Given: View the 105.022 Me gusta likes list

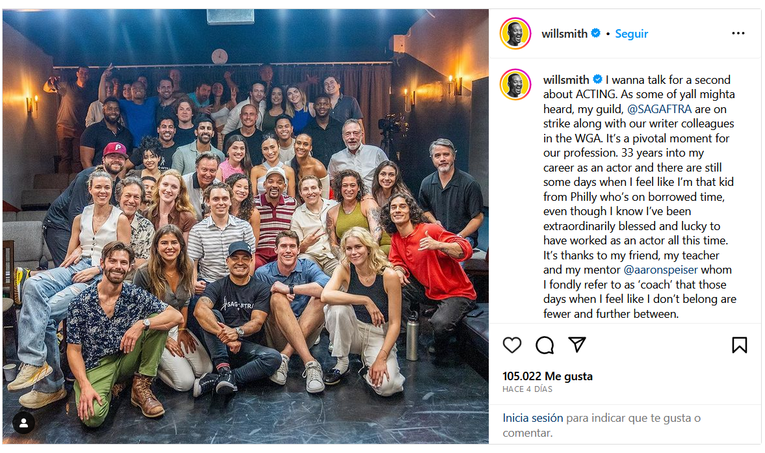Looking at the screenshot, I should point(547,376).
